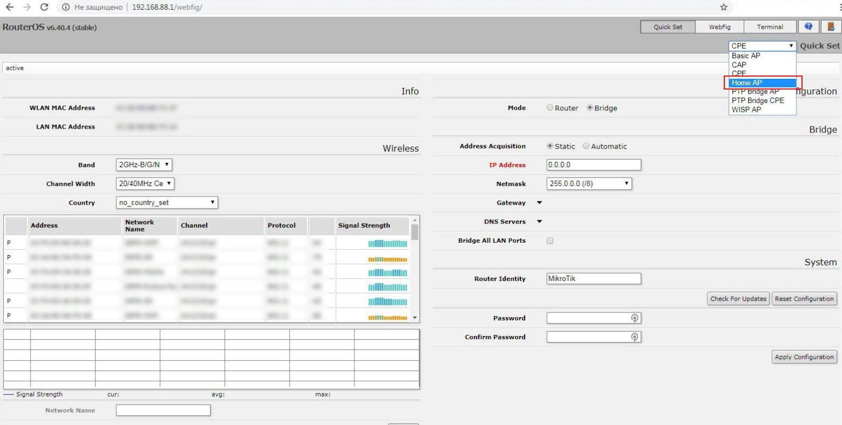
Task: Sort scan list by Signal Strength header
Action: pyautogui.click(x=373, y=226)
